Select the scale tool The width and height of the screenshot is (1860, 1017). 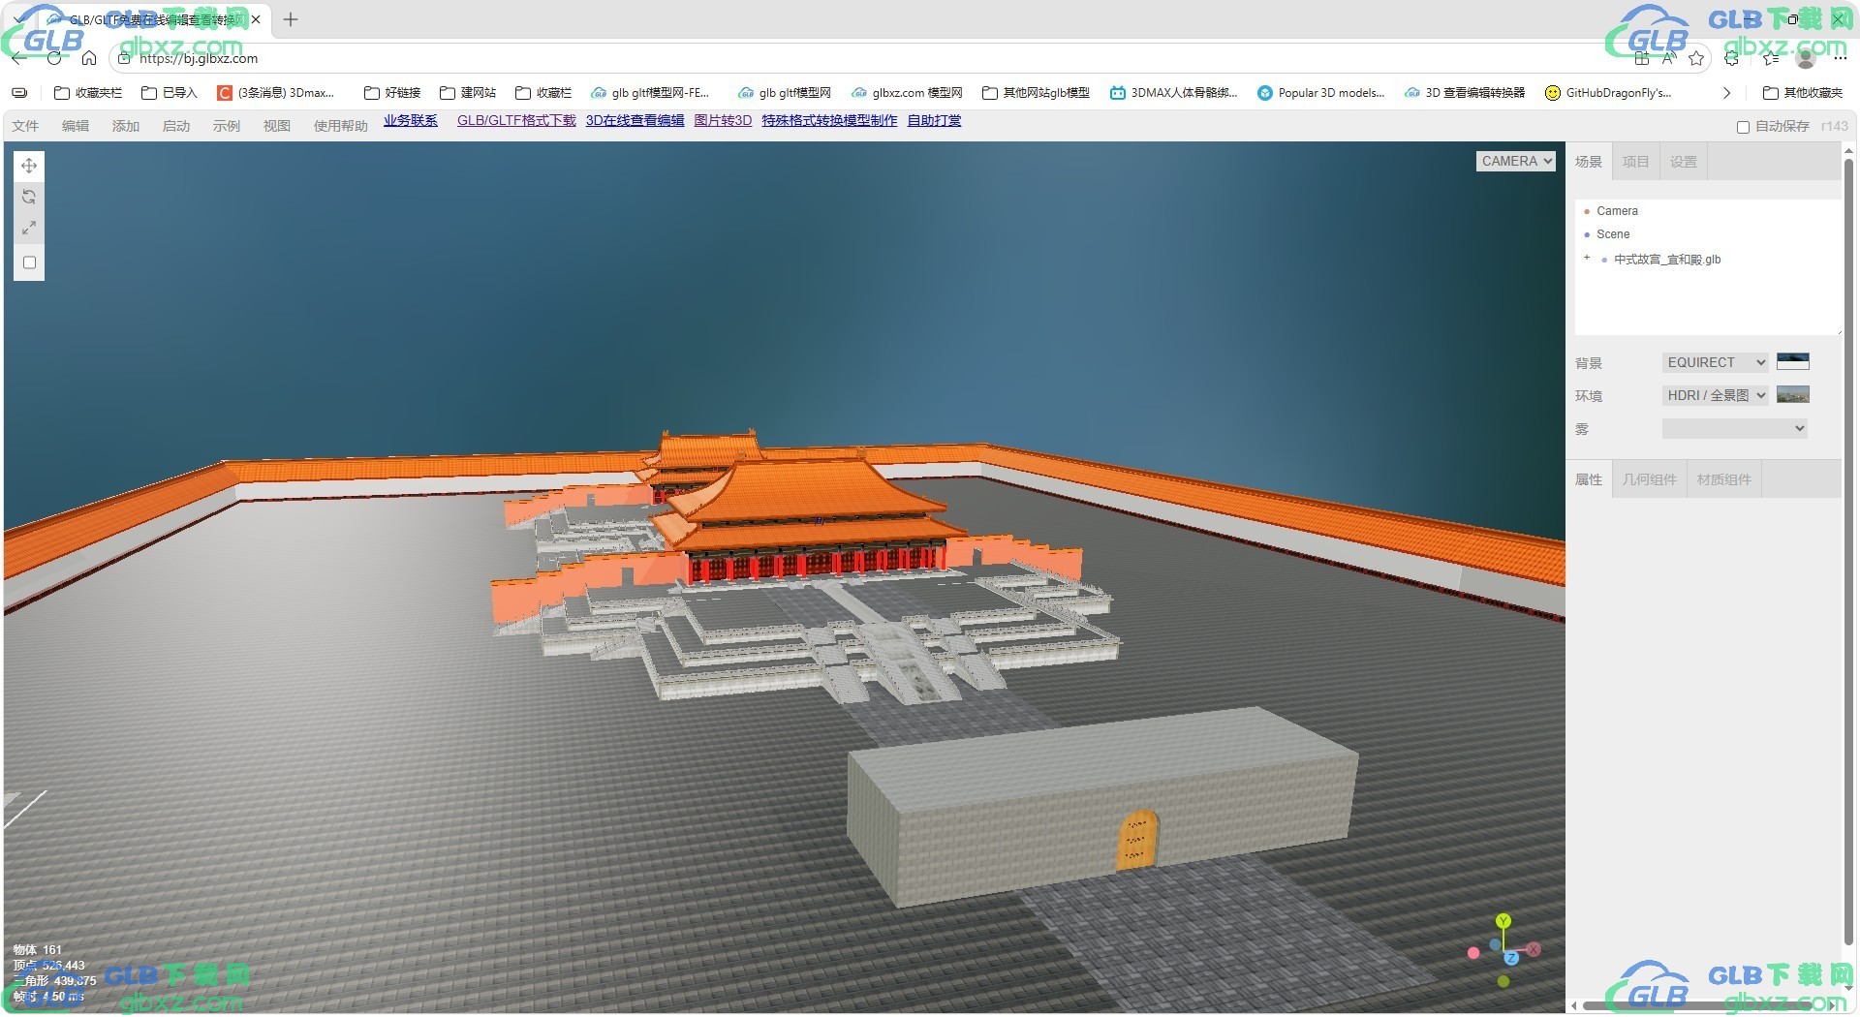[29, 229]
